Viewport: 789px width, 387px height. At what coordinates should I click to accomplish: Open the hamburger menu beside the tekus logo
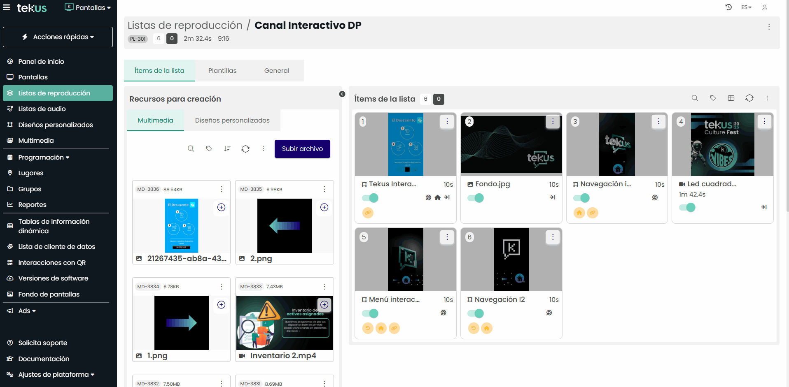point(7,7)
